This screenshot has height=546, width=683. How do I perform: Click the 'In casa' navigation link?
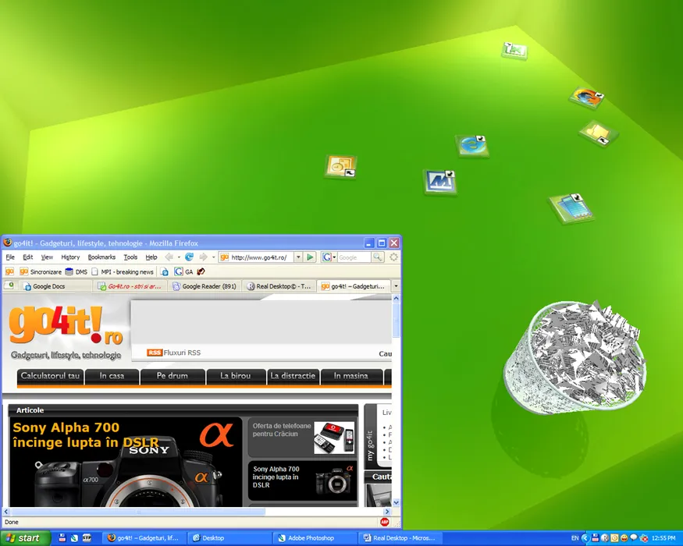pos(112,376)
